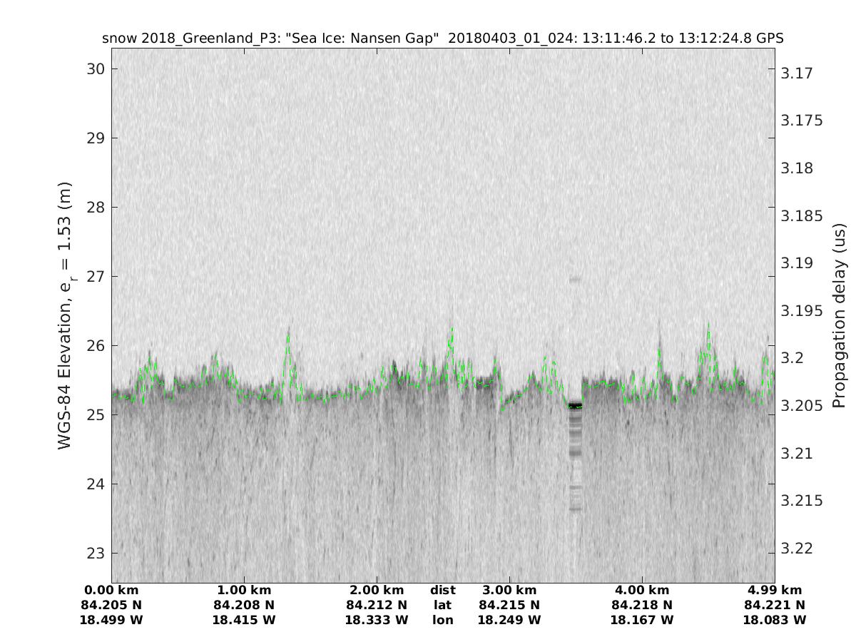
Task: Click the plot title text at top
Action: point(442,39)
